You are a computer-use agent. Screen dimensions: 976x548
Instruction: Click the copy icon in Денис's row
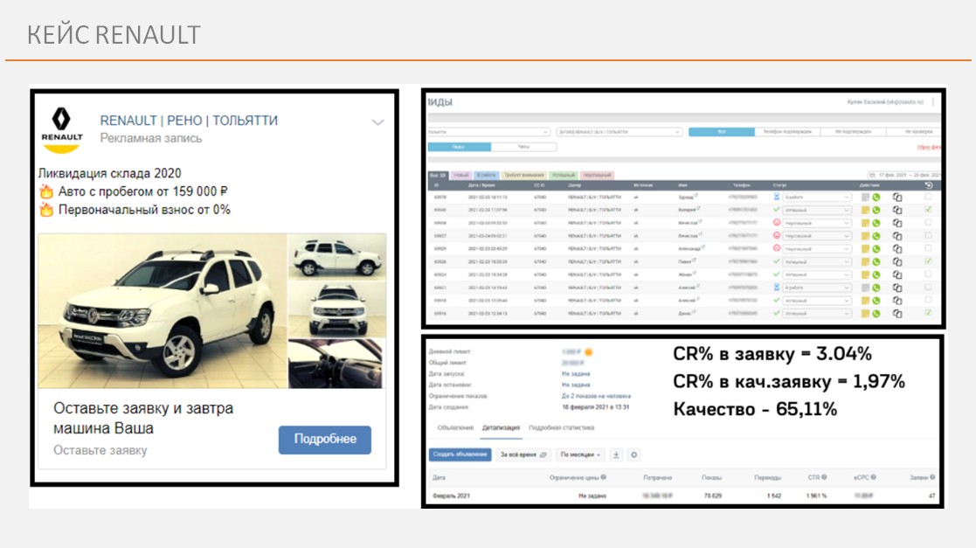click(x=897, y=314)
